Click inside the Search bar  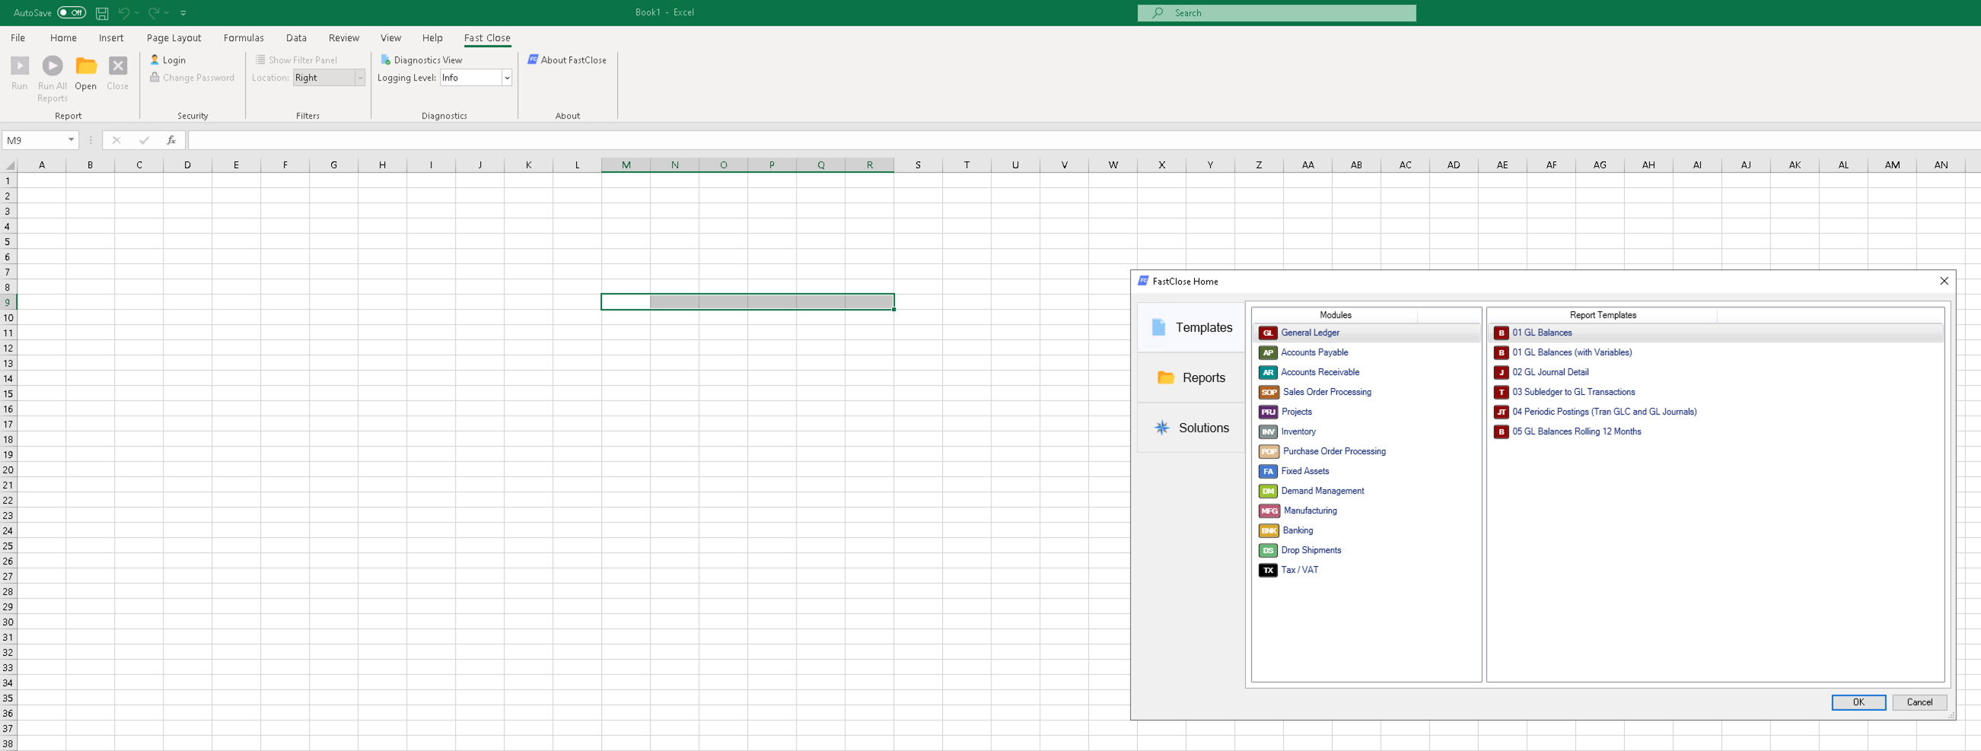tap(1276, 12)
